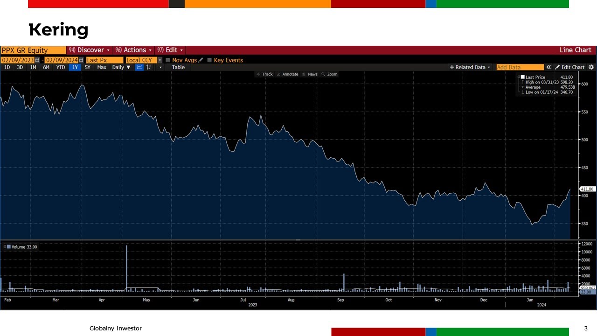Click the Edit Chart button

coord(570,67)
